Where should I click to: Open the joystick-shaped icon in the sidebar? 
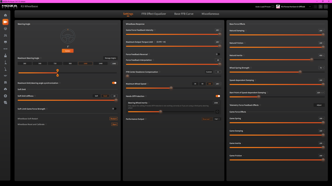pos(6,56)
